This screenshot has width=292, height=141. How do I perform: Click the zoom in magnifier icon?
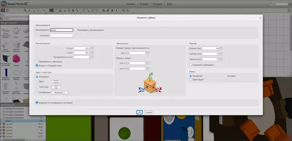[x=123, y=11]
